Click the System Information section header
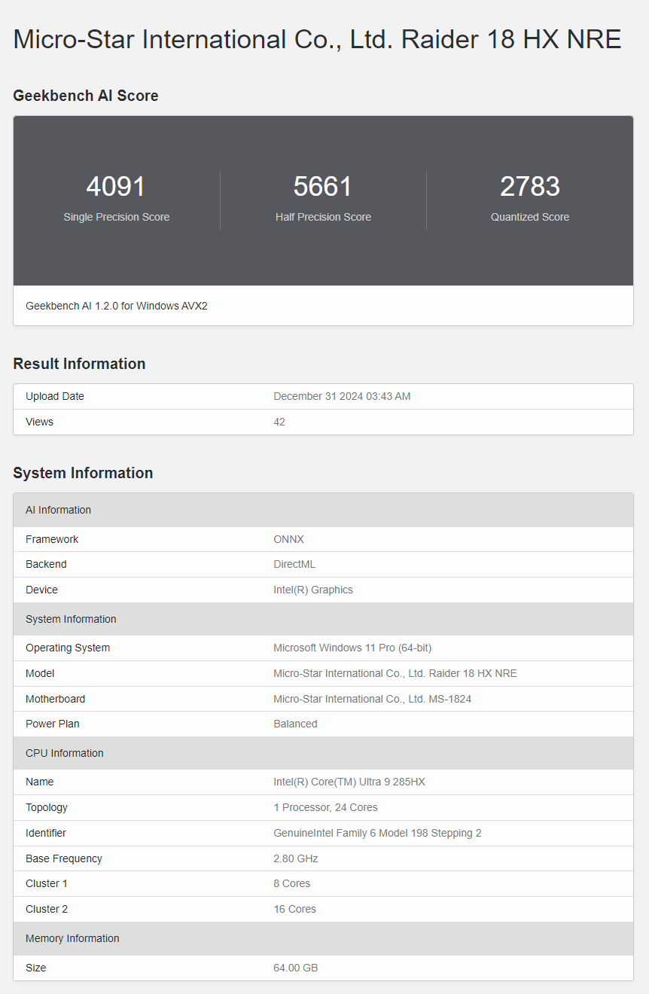This screenshot has width=649, height=994. (83, 473)
